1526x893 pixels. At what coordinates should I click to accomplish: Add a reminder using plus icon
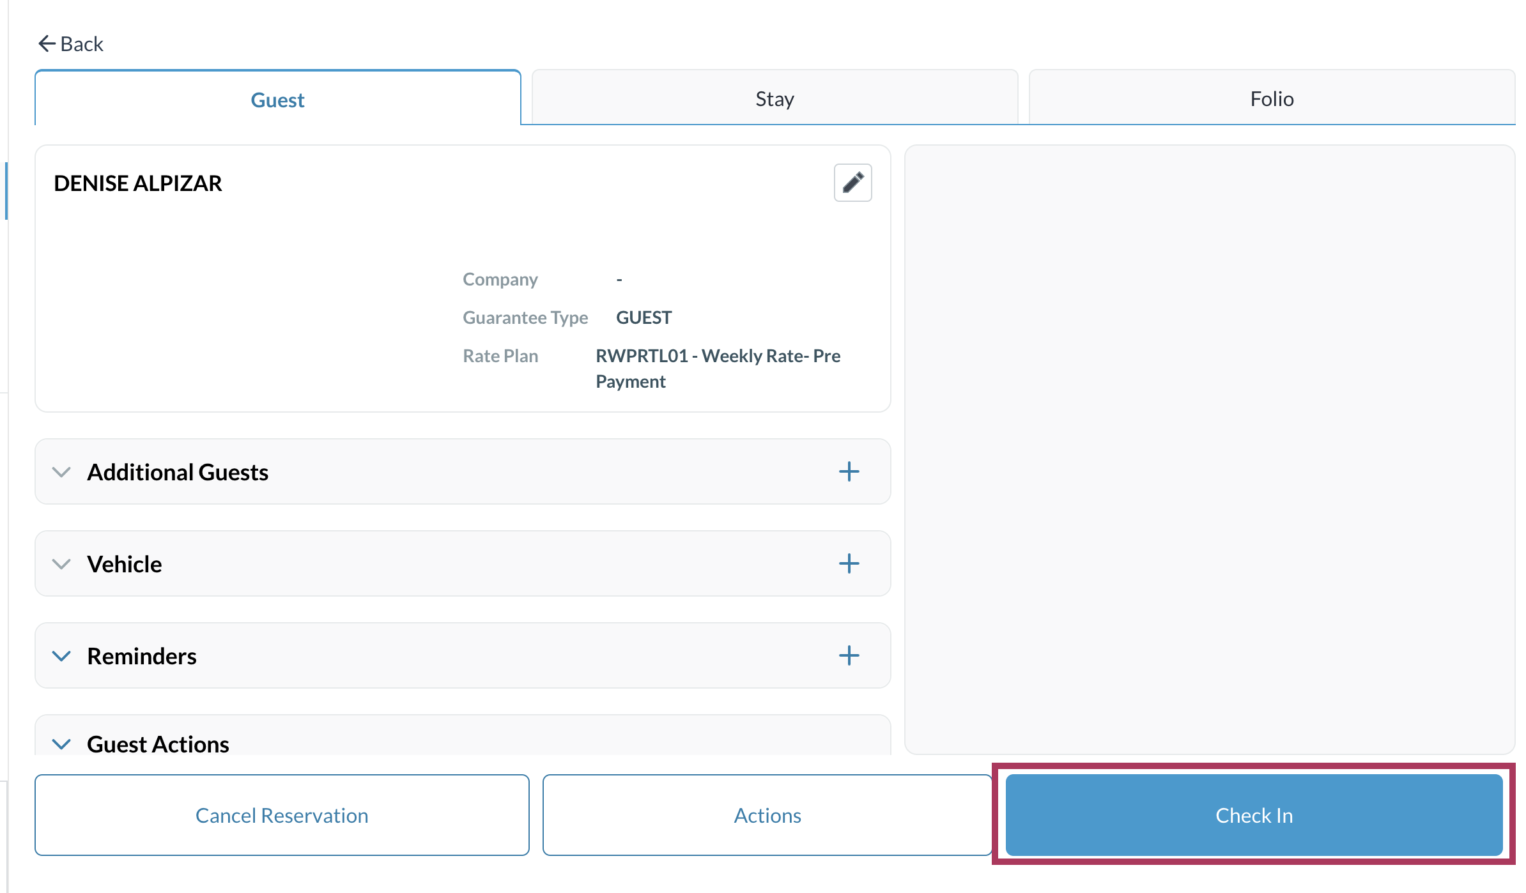(849, 655)
